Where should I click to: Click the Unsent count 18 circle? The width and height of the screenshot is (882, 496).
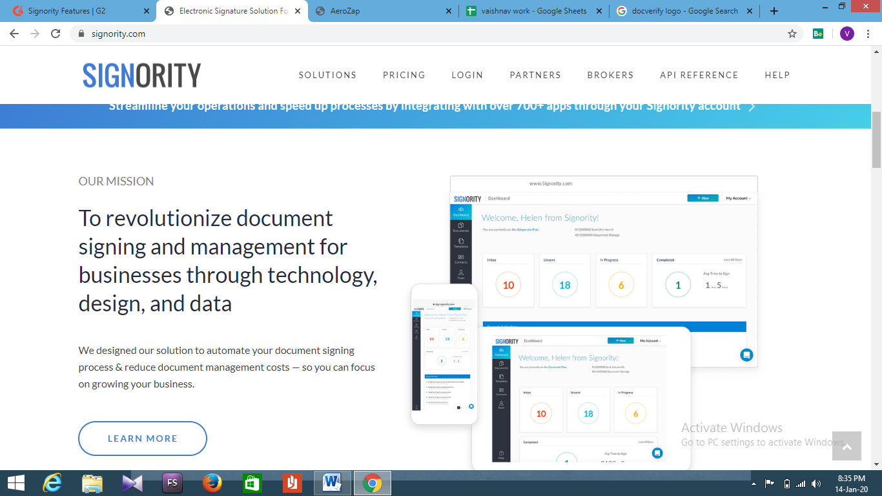point(565,285)
